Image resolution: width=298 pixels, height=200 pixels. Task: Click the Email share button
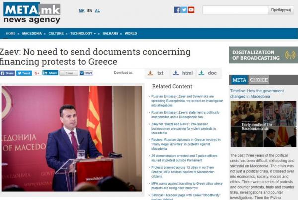(x=69, y=73)
